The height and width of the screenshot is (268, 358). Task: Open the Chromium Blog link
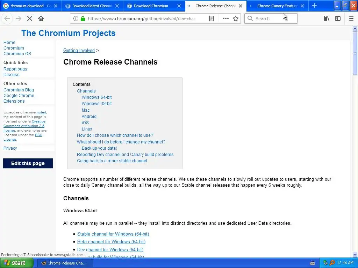pos(19,90)
